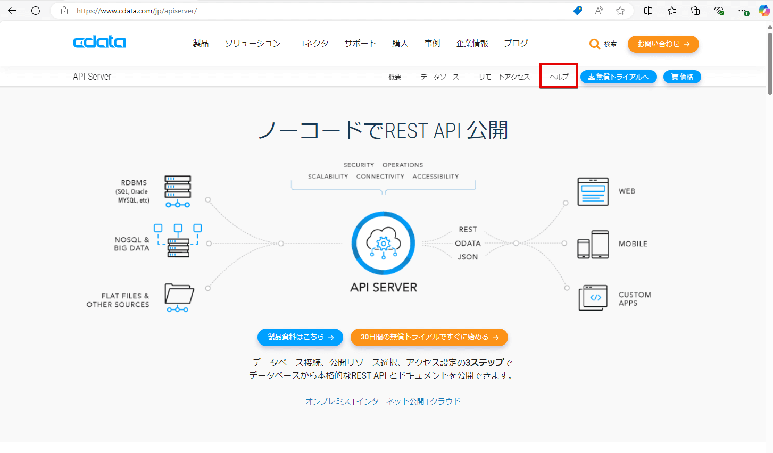Activate the Read aloud icon

click(x=599, y=11)
